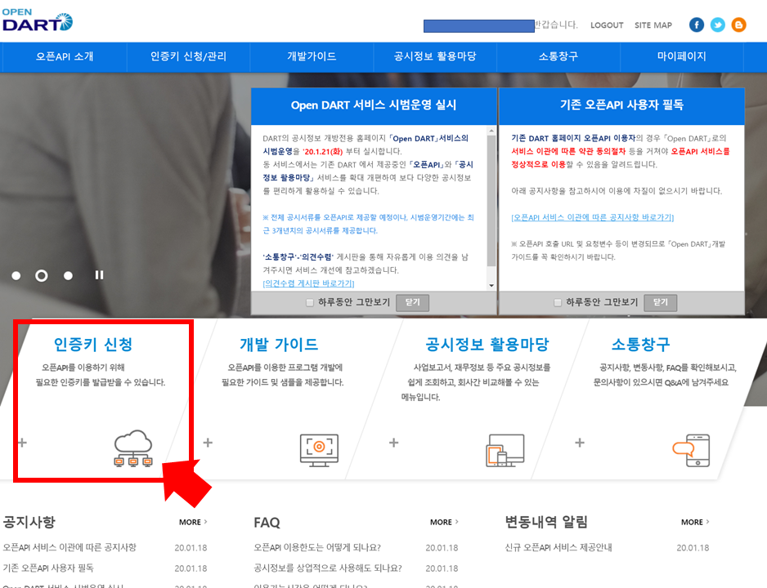Open FAQ 공시정보를 상업적으로 사용해도 되나요?
Image resolution: width=767 pixels, height=588 pixels.
coord(328,568)
